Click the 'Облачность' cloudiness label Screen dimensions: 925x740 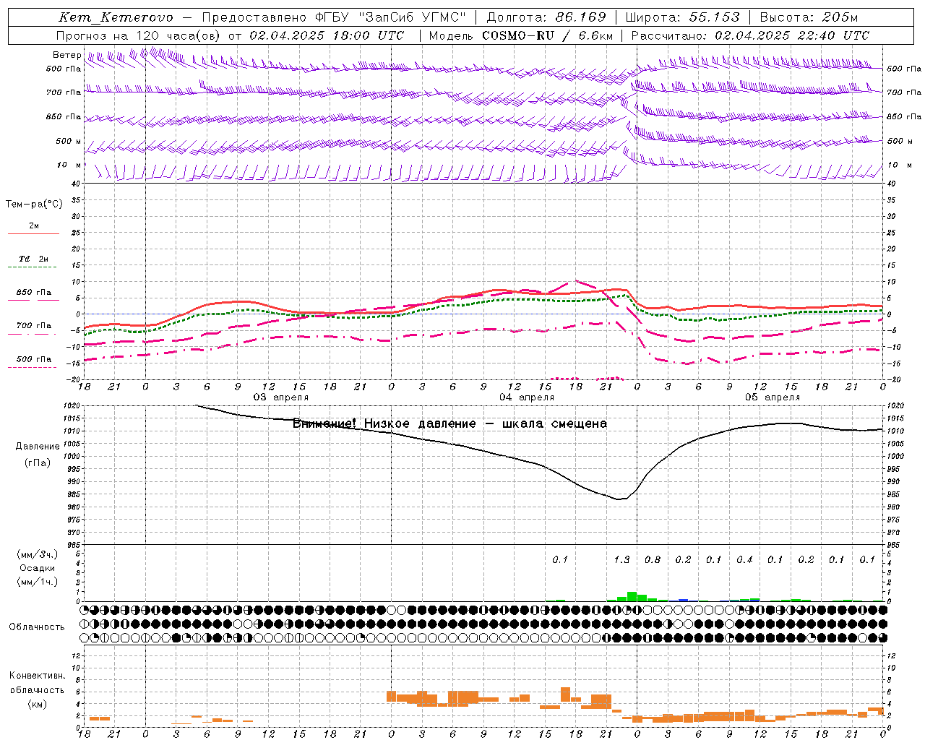coord(37,627)
